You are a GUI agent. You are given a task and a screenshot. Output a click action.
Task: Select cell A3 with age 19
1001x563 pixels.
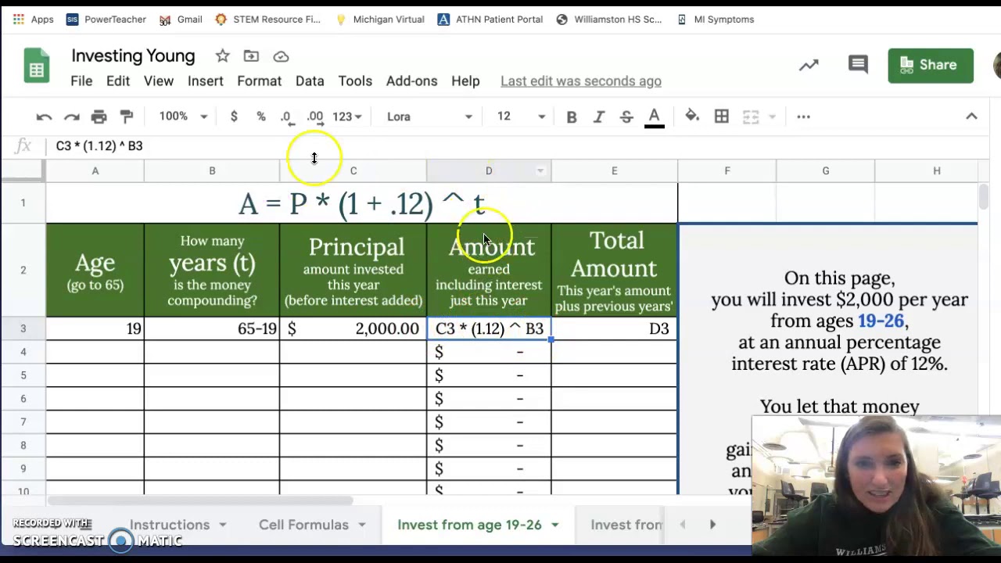pos(95,328)
